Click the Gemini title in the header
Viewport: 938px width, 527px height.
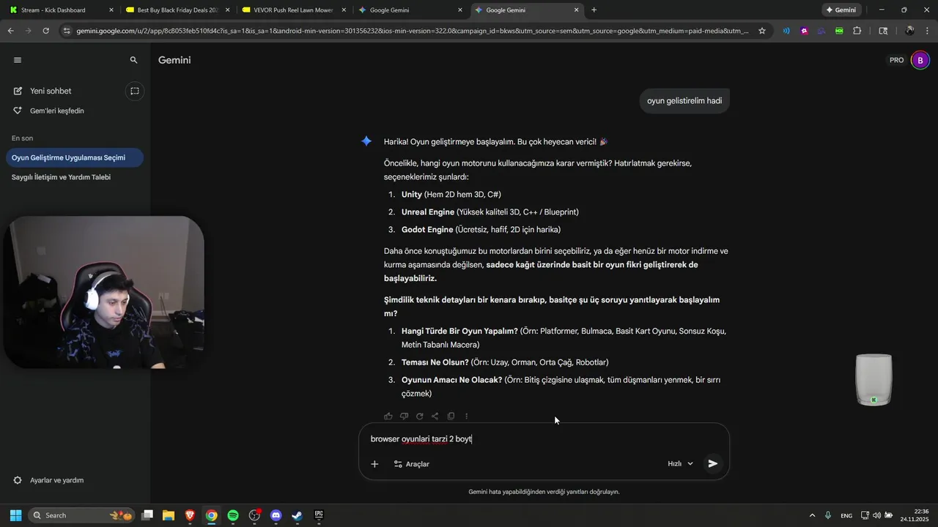click(174, 60)
